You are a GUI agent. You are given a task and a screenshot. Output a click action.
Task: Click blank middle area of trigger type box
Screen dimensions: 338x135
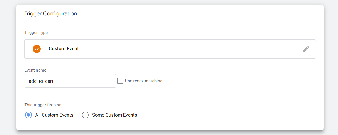tap(175, 49)
